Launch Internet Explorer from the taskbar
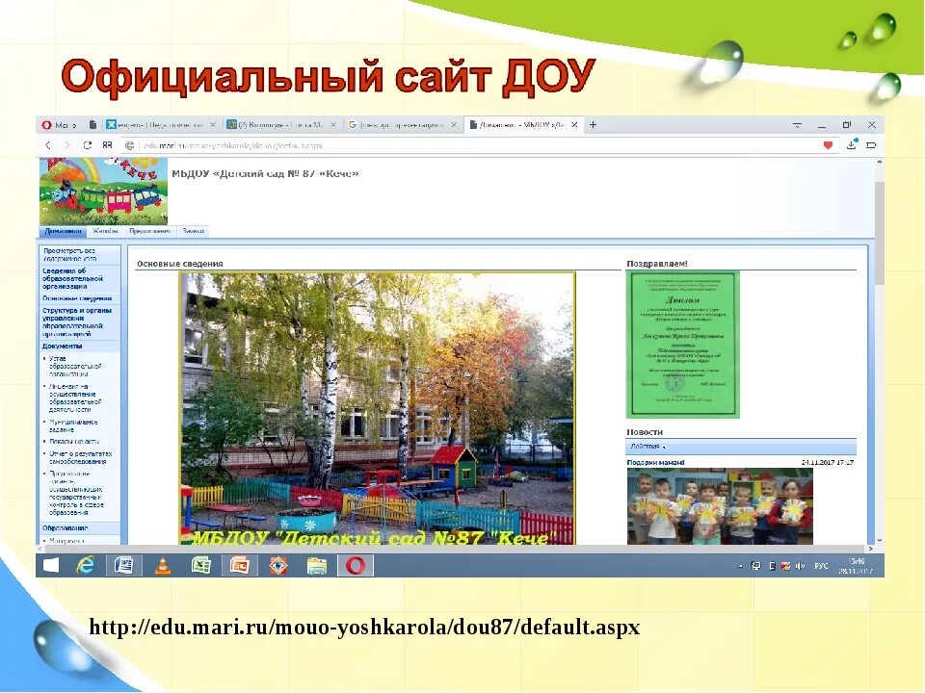This screenshot has height=693, width=925. click(x=86, y=566)
